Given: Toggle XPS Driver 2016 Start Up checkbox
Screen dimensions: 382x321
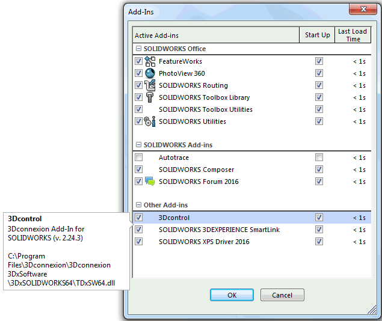Looking at the screenshot, I should (319, 242).
